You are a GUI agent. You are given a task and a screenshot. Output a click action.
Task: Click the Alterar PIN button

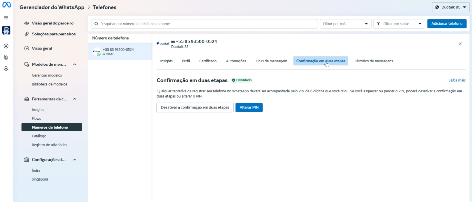[x=249, y=107]
